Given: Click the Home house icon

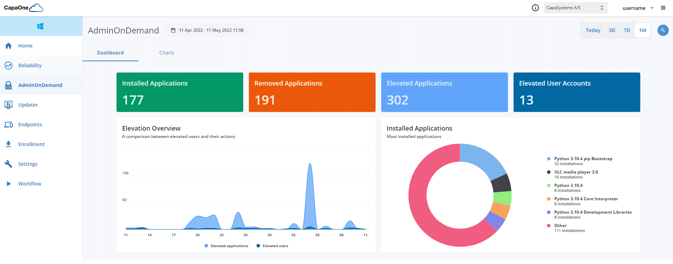Looking at the screenshot, I should pos(8,46).
